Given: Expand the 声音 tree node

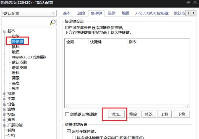Looking at the screenshot, I should coord(5,120).
